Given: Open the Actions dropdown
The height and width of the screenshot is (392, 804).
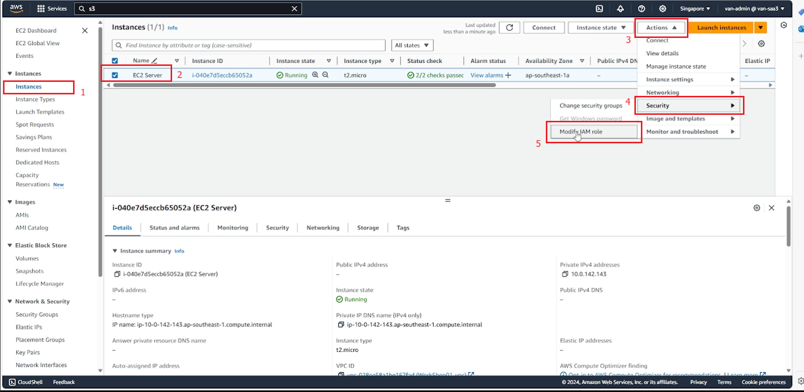Looking at the screenshot, I should (661, 27).
